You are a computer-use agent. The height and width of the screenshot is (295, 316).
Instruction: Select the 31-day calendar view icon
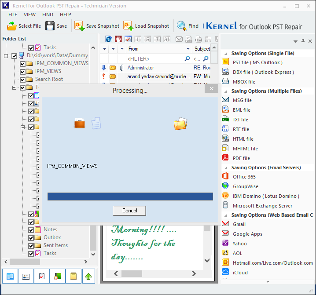click(x=167, y=39)
